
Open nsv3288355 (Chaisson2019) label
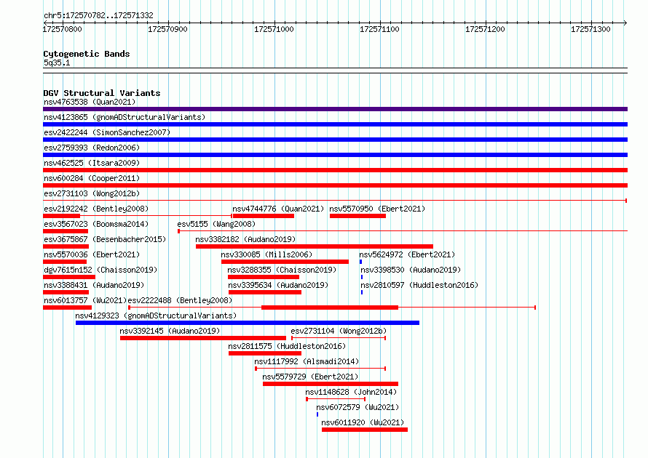click(x=282, y=270)
